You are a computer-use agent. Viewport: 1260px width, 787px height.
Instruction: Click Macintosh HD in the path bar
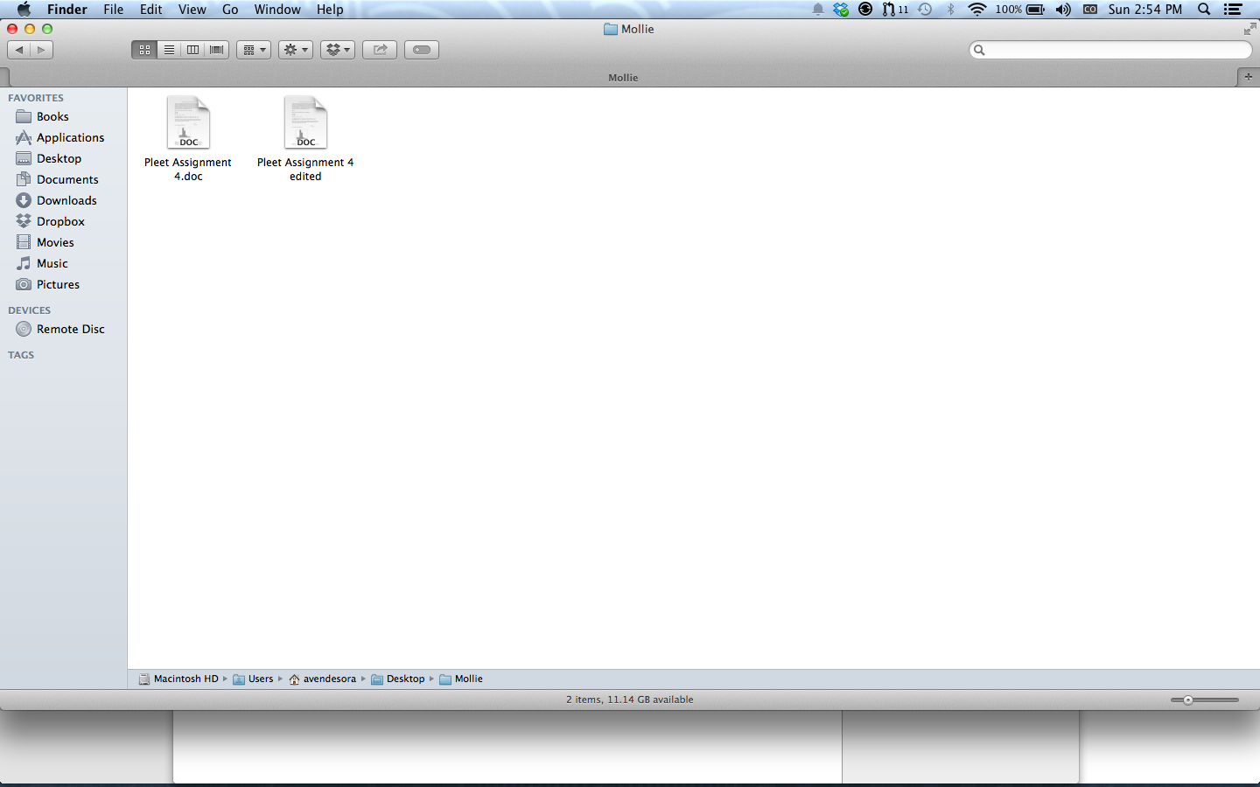[x=185, y=679]
